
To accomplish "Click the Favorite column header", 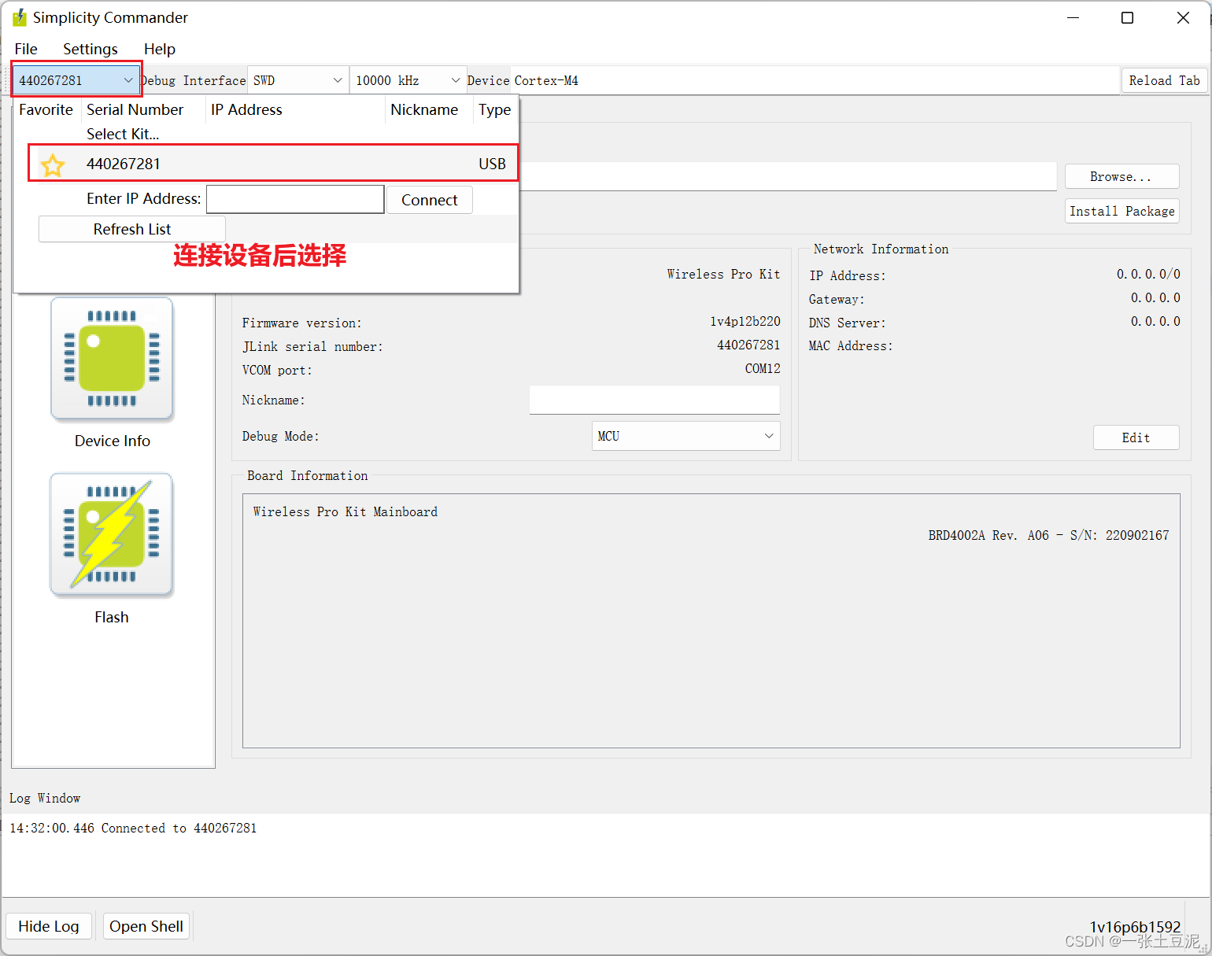I will click(x=46, y=109).
